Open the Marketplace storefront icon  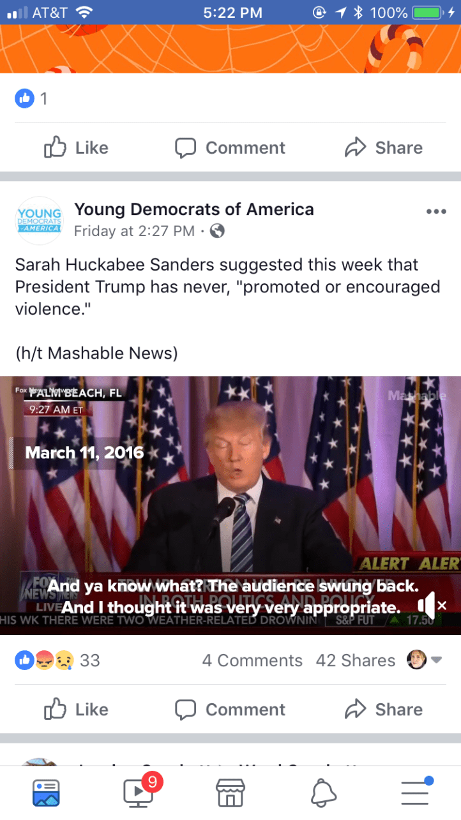coord(230,793)
